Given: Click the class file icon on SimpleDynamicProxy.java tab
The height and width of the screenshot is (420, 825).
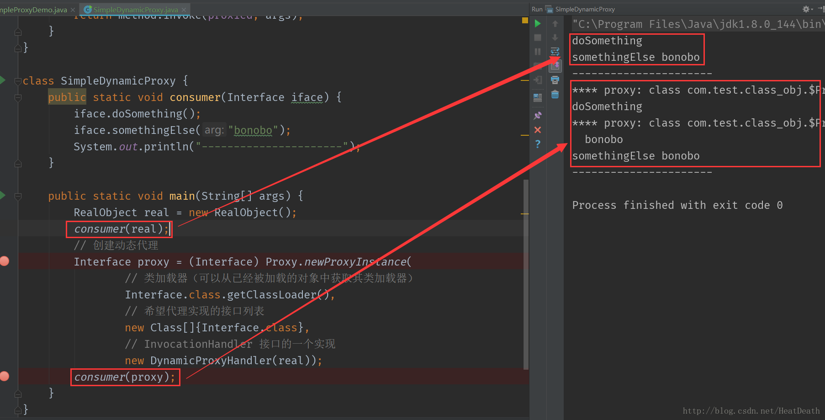Looking at the screenshot, I should pos(88,9).
